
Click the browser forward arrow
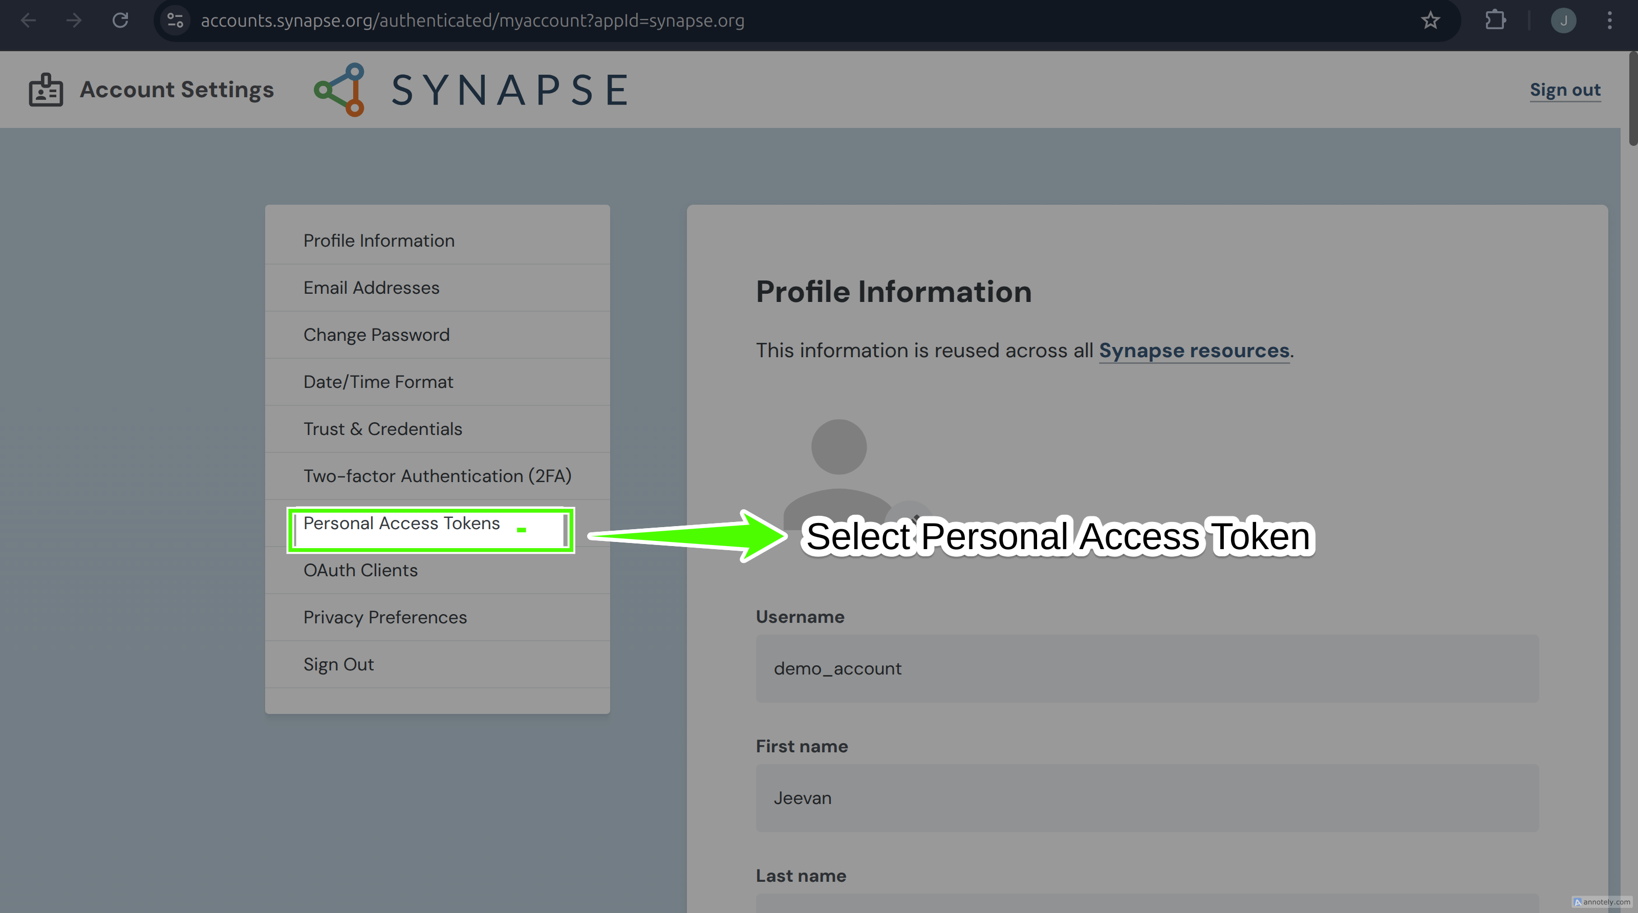tap(74, 20)
